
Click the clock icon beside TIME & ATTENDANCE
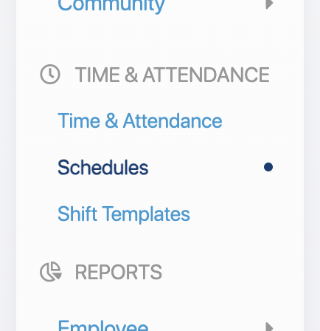(x=50, y=75)
